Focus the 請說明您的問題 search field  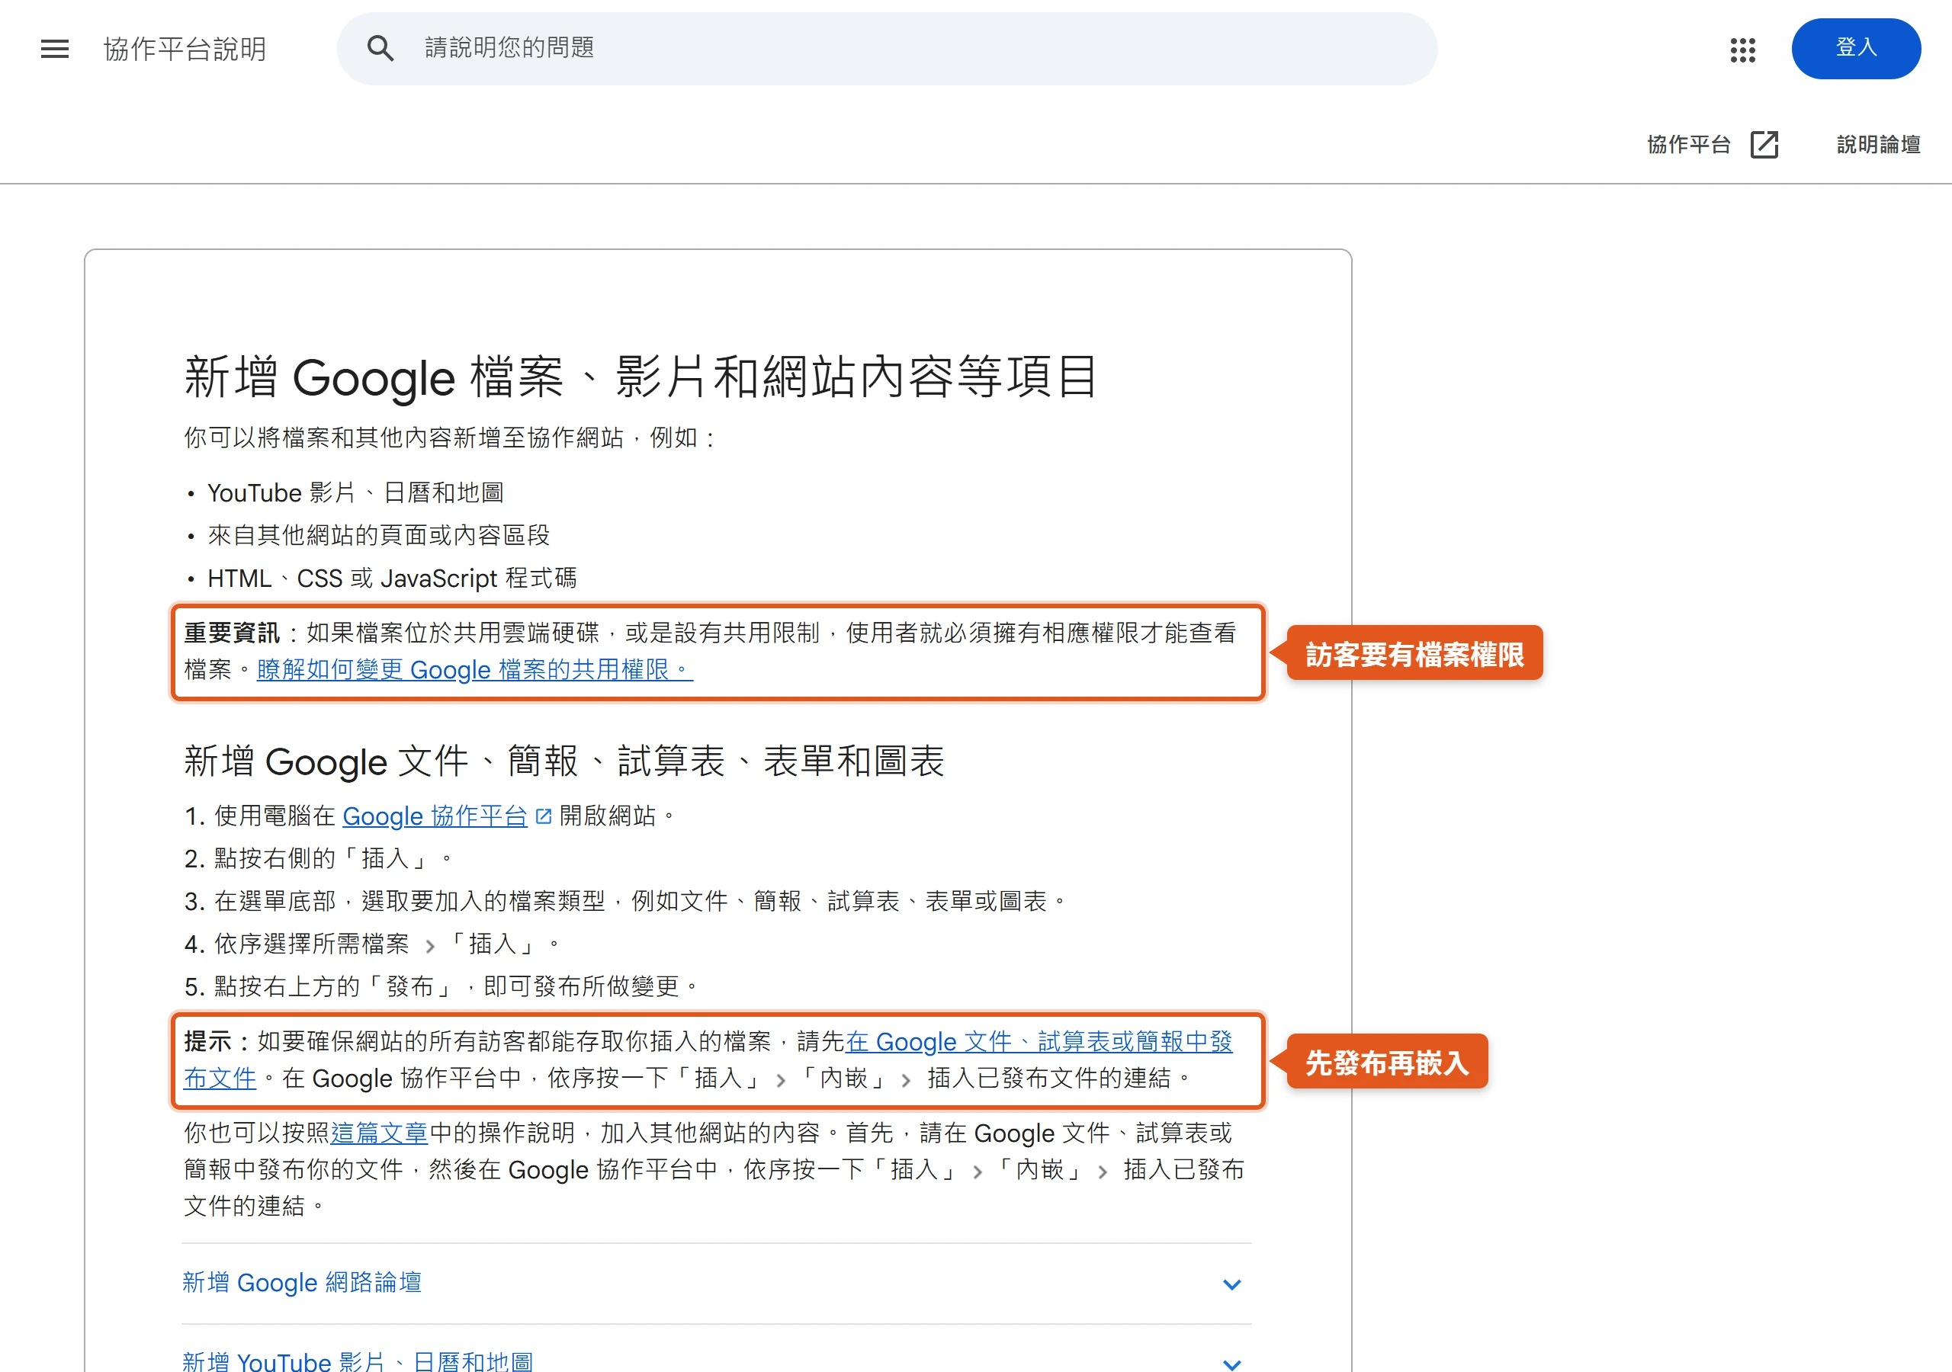(887, 49)
